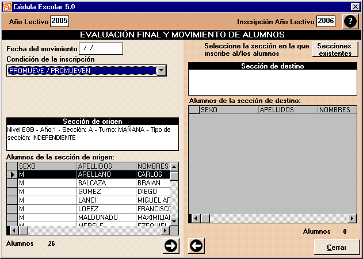The image size is (363, 259).
Task: Click the origin grid vertical scrollbar thumb
Action: (x=174, y=176)
